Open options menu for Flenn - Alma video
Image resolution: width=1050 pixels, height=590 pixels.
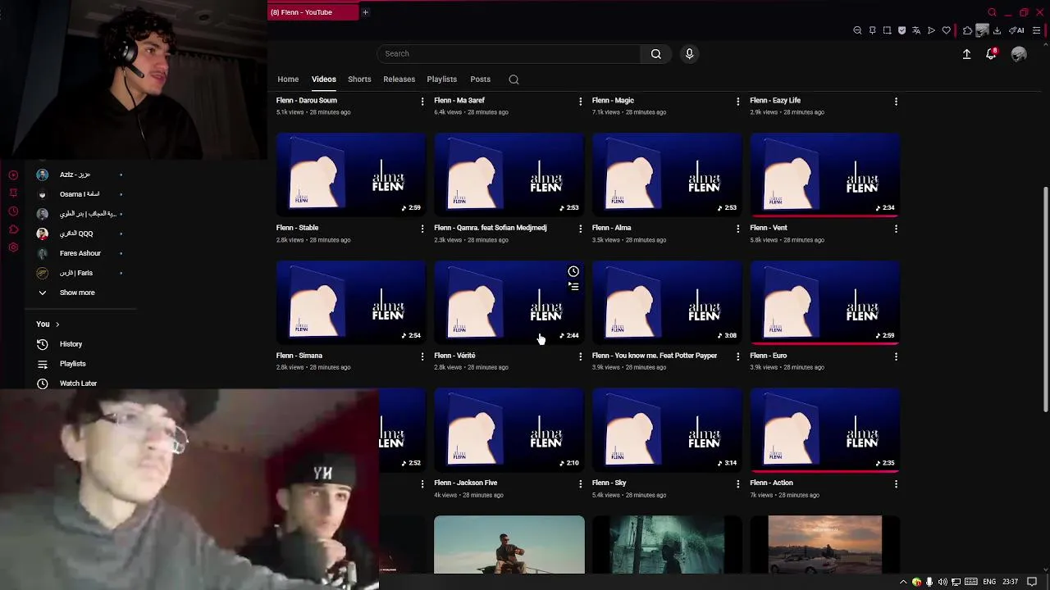pyautogui.click(x=737, y=229)
